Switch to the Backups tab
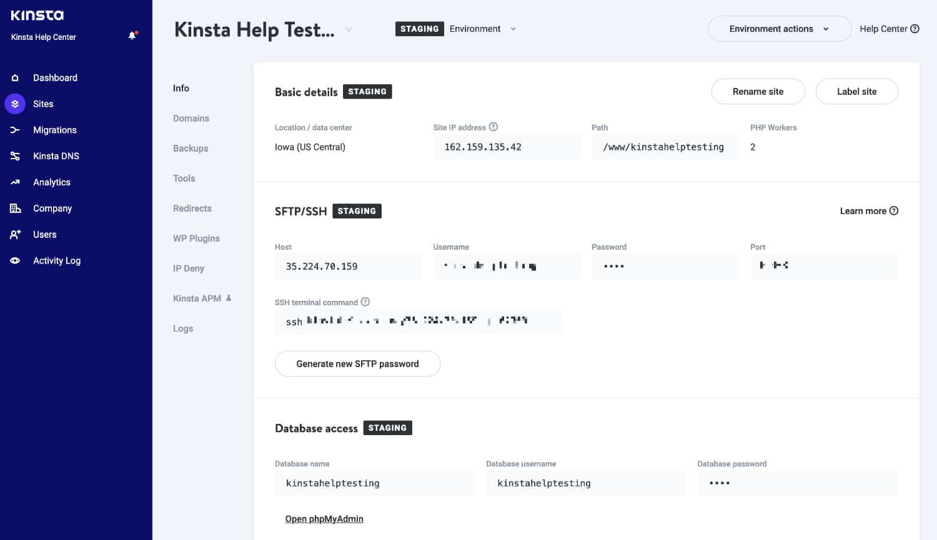This screenshot has height=540, width=937. pyautogui.click(x=191, y=149)
